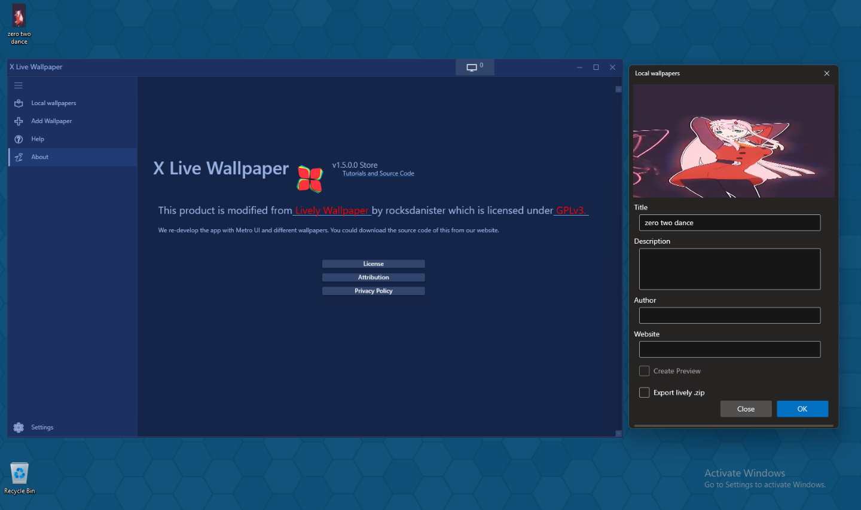Click the Settings gear icon

tap(19, 428)
